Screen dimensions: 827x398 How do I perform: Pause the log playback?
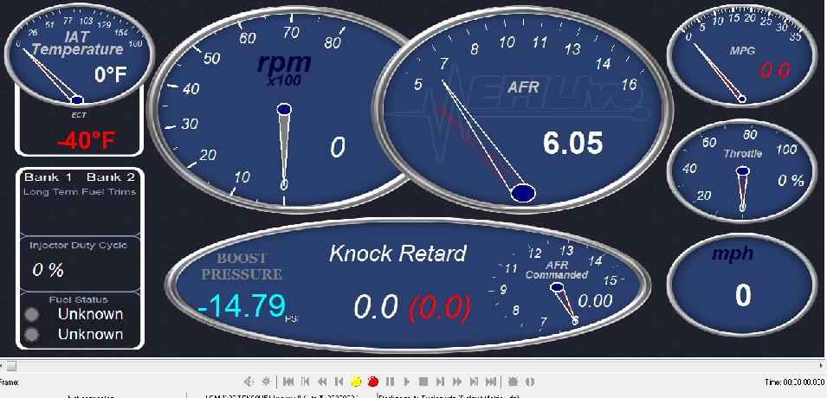390,382
